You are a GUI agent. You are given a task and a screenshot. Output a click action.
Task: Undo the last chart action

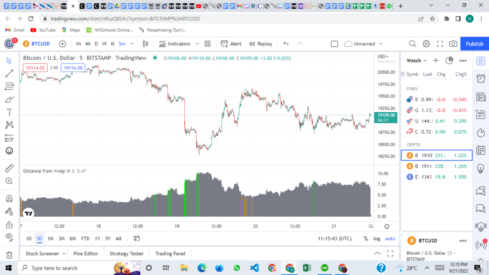click(x=286, y=44)
